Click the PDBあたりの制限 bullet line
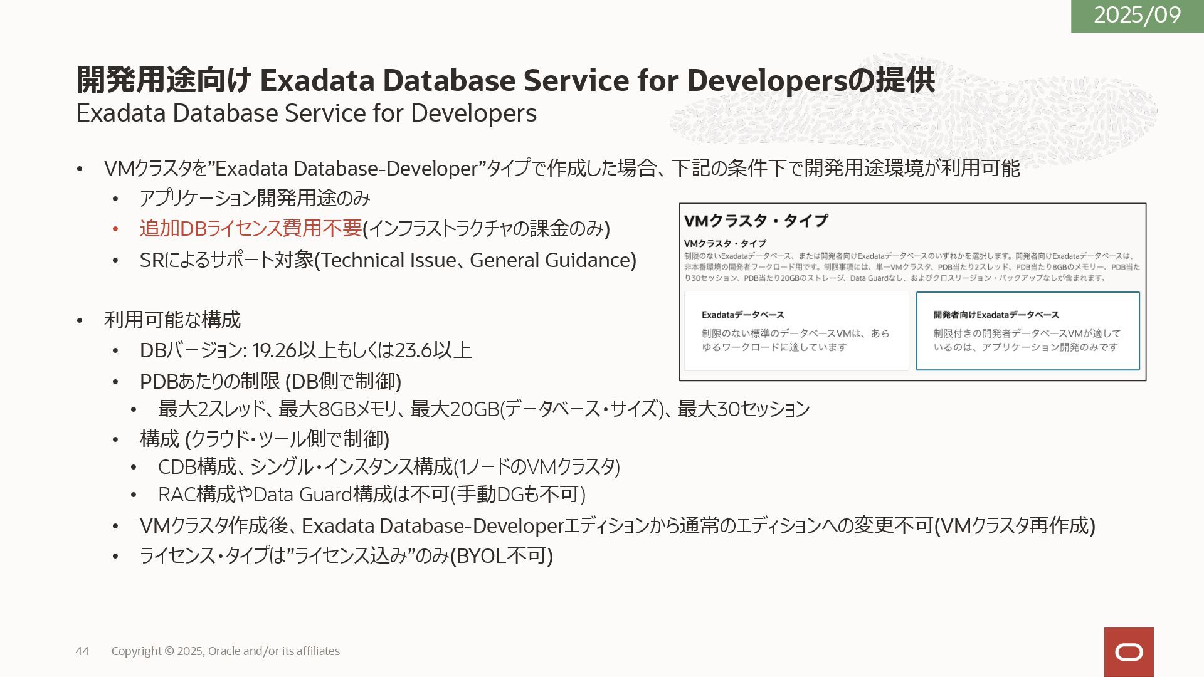 tap(270, 381)
